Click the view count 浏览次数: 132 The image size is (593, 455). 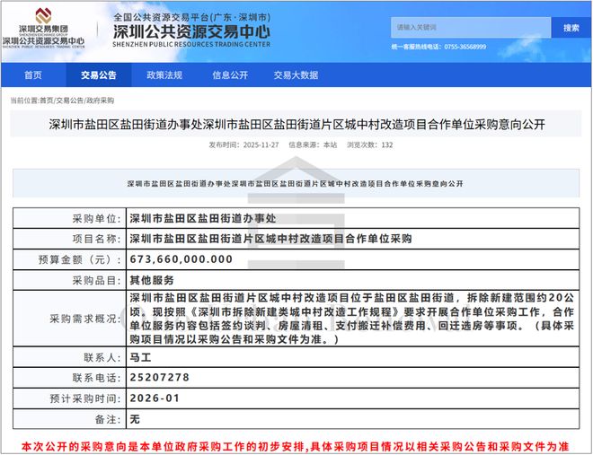[370, 145]
